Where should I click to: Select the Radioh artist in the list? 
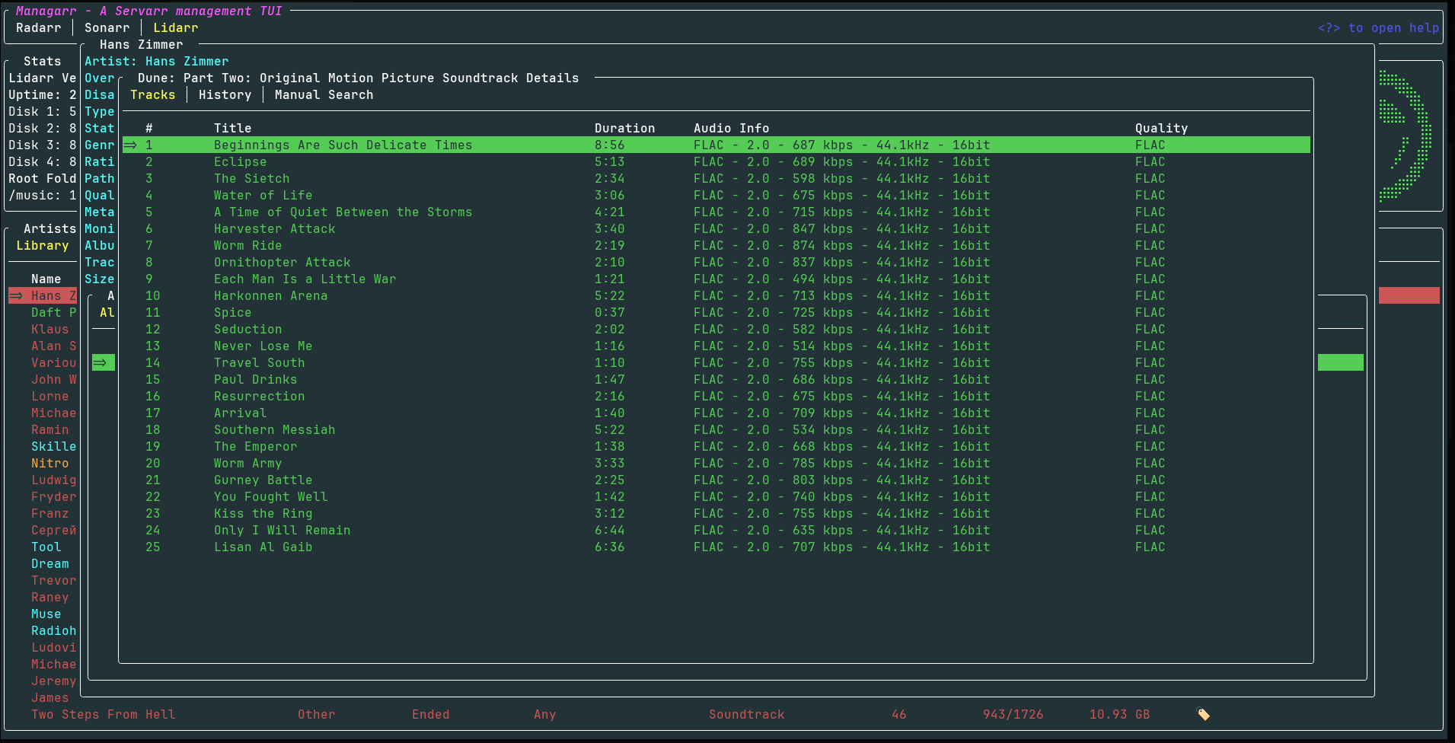point(53,631)
